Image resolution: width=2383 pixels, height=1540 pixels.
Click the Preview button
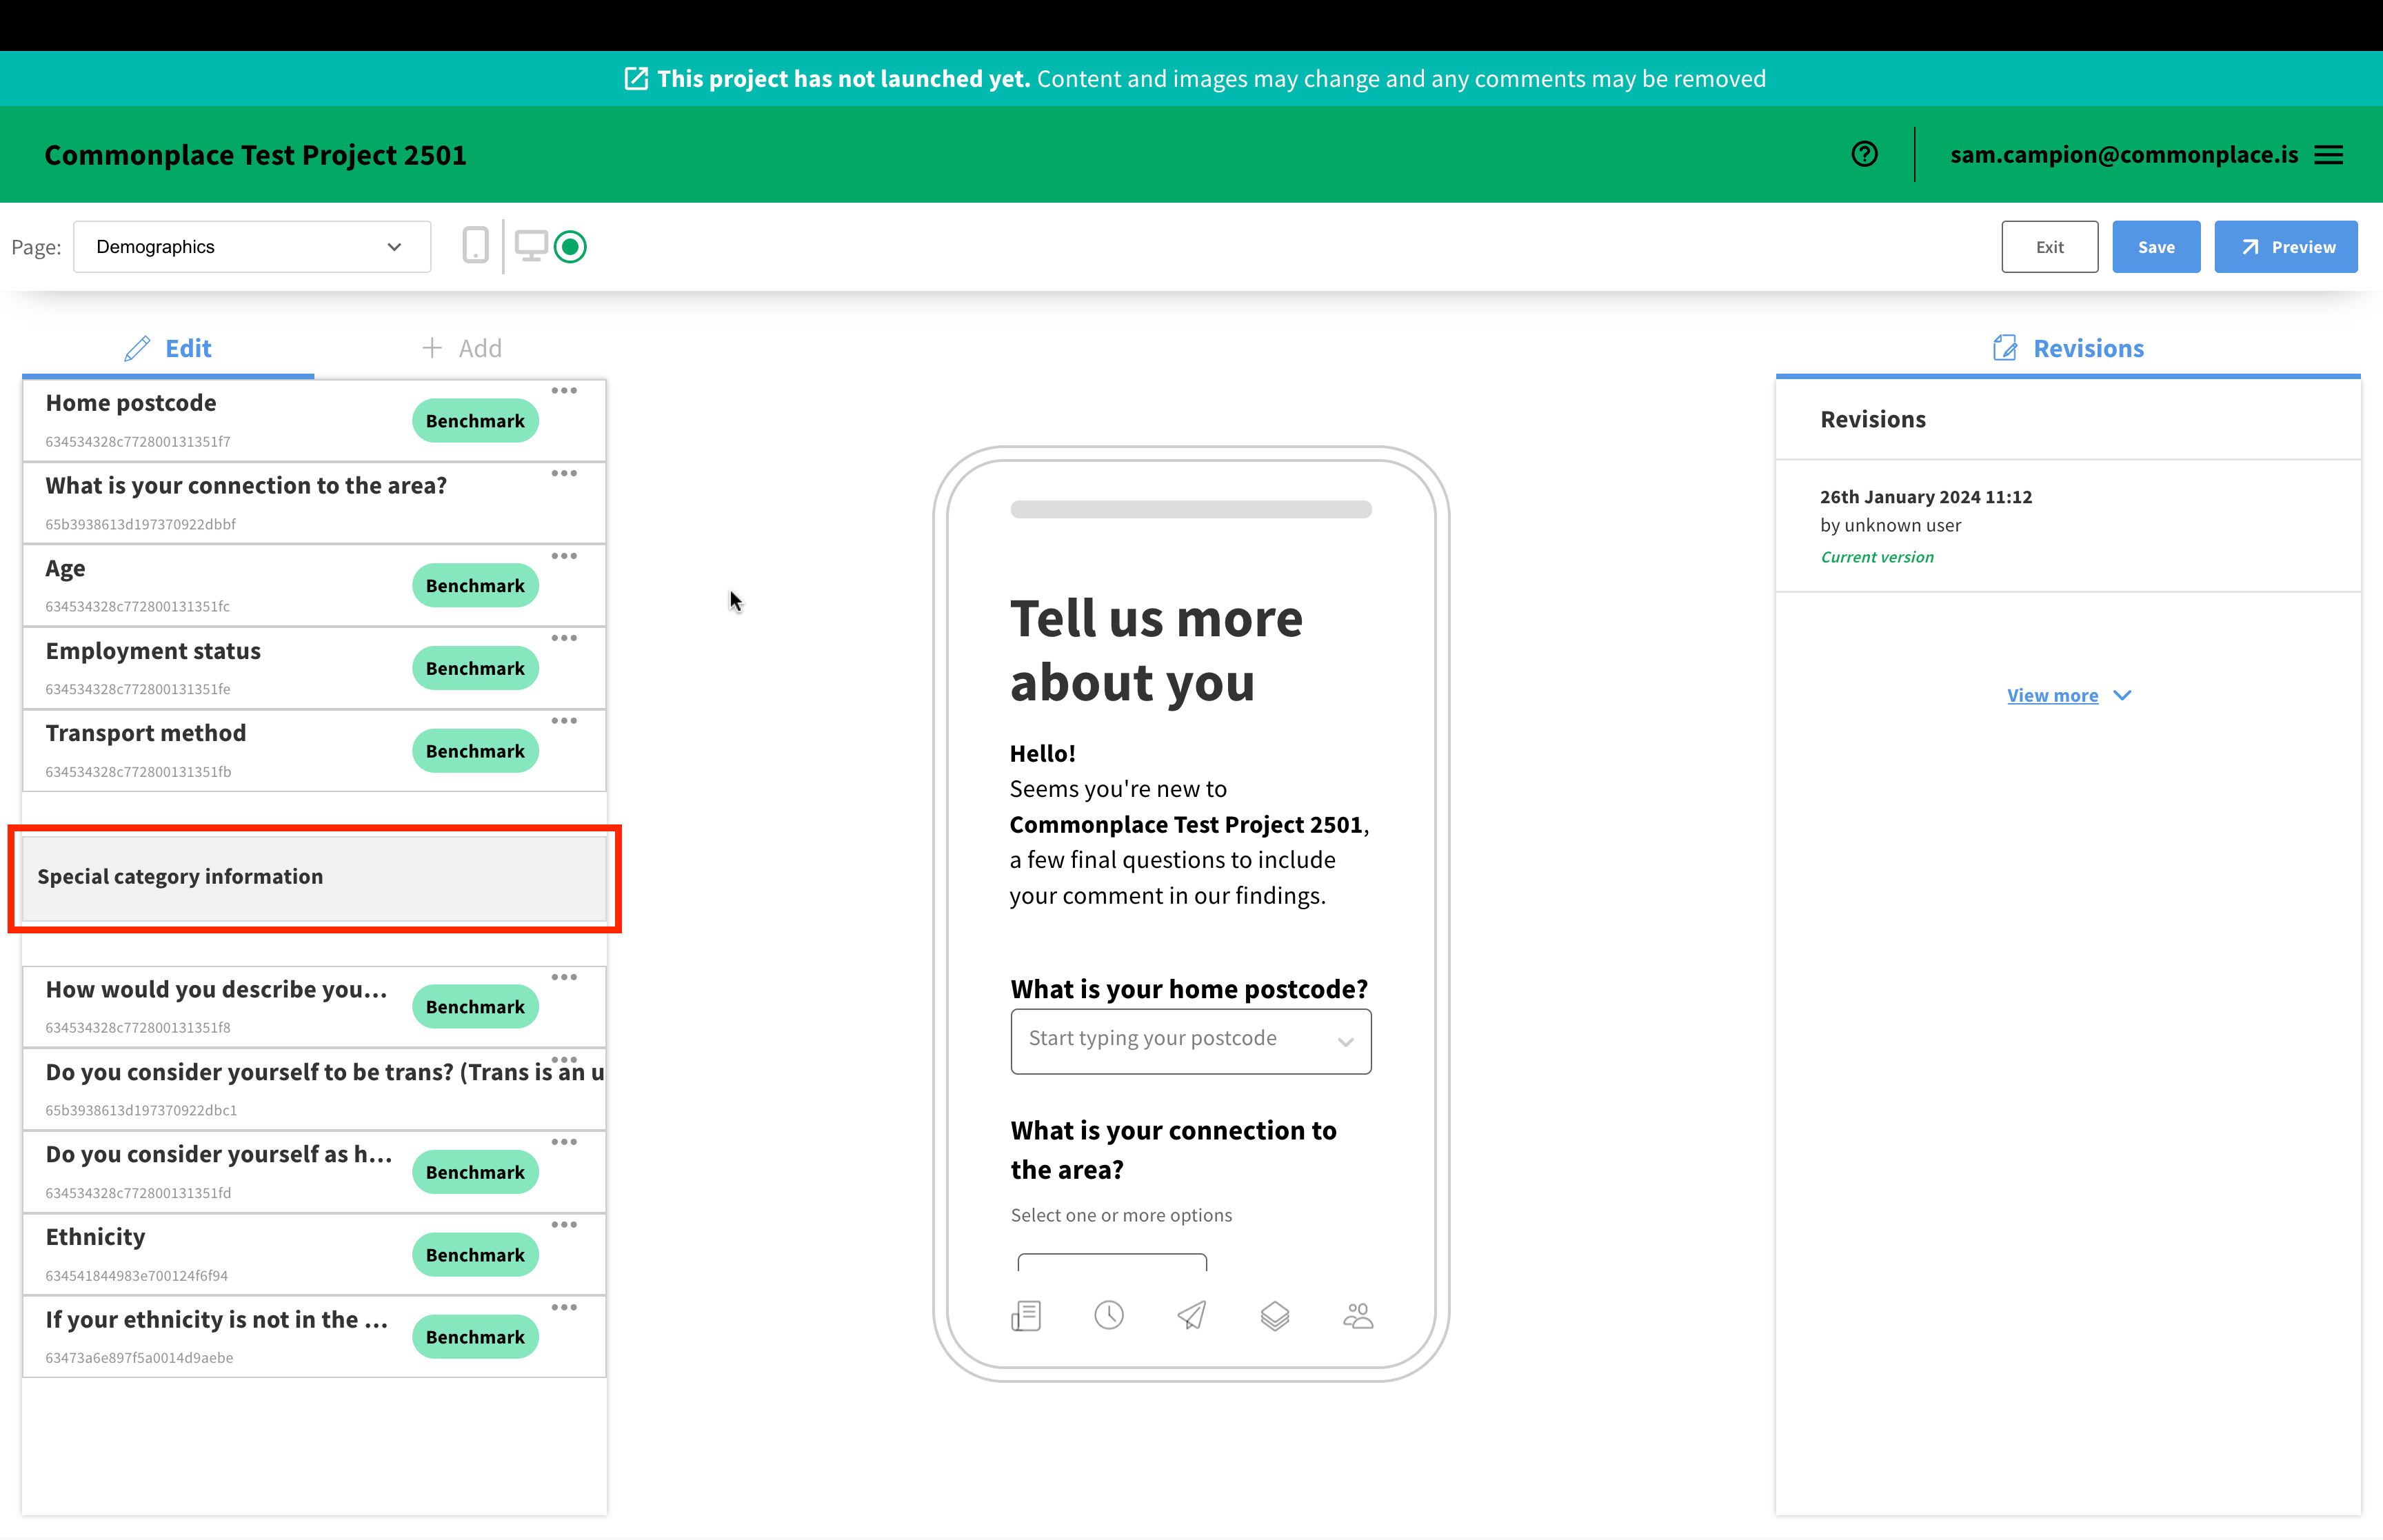tap(2285, 247)
